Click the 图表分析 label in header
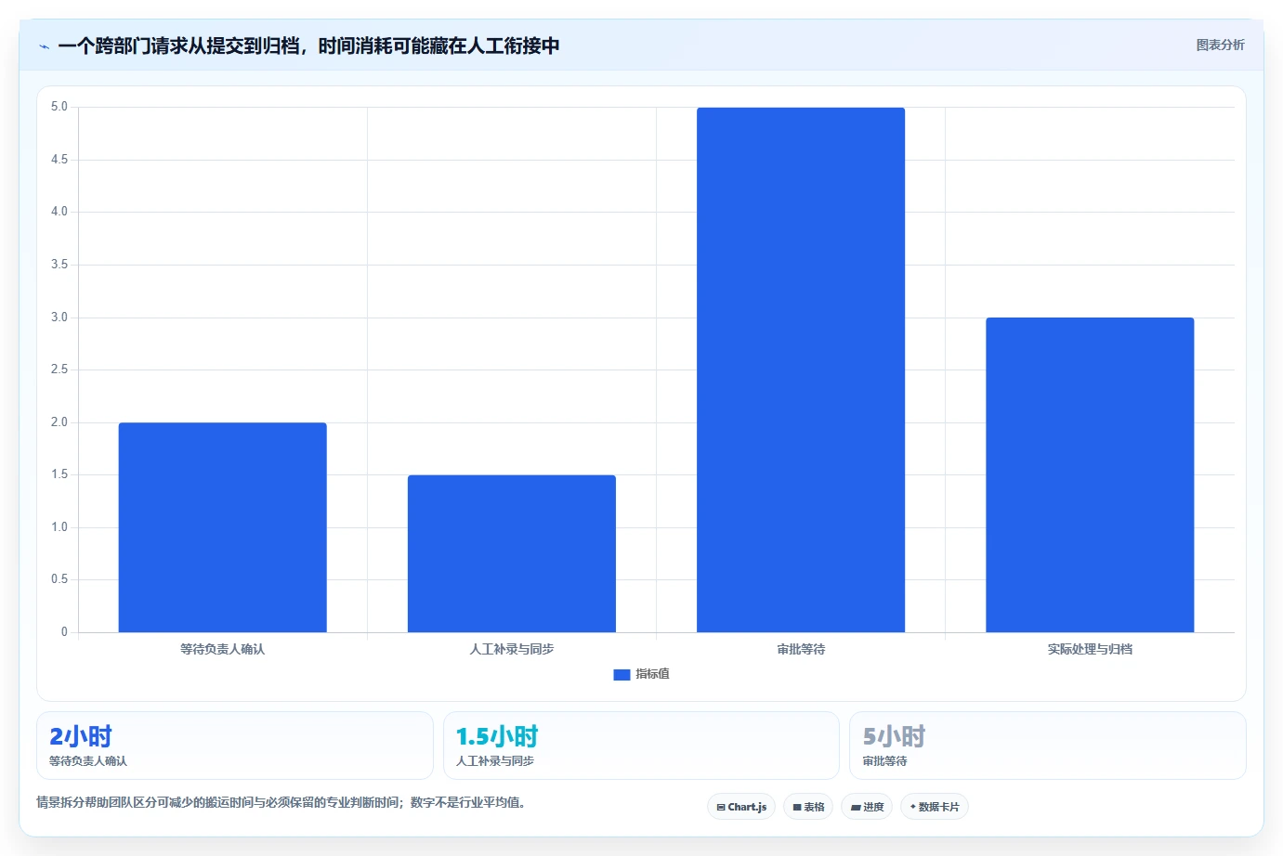 tap(1220, 45)
